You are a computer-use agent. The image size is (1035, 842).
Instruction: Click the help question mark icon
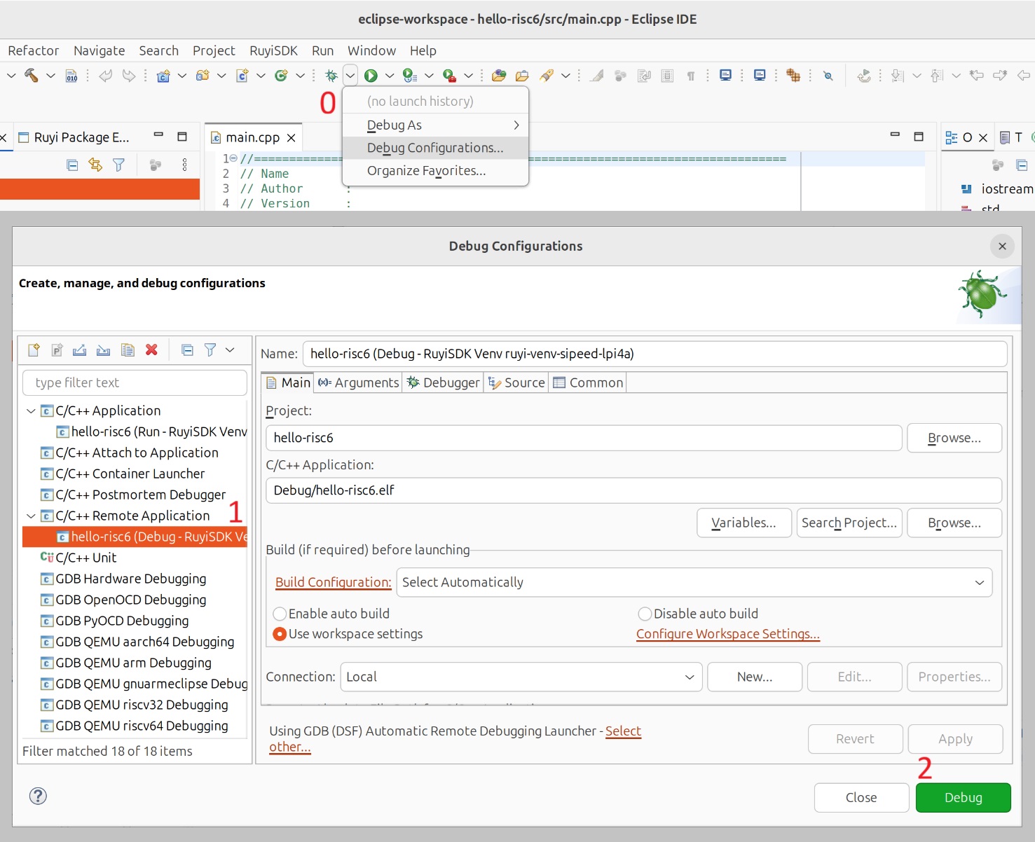(38, 796)
